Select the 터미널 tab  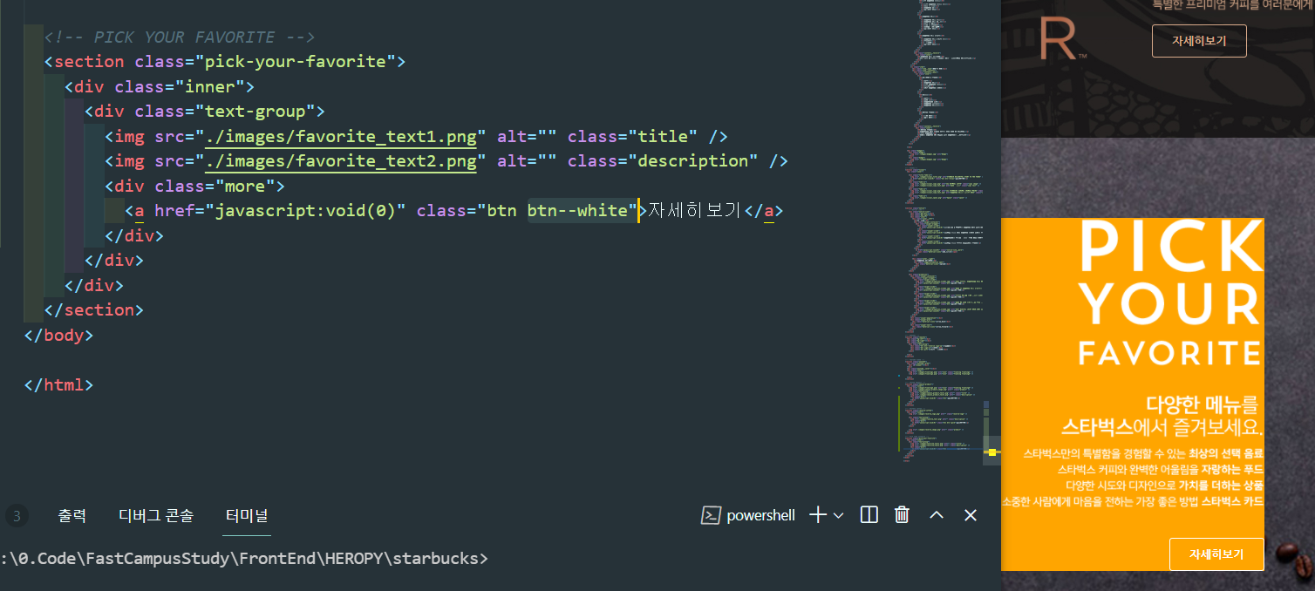coord(247,515)
